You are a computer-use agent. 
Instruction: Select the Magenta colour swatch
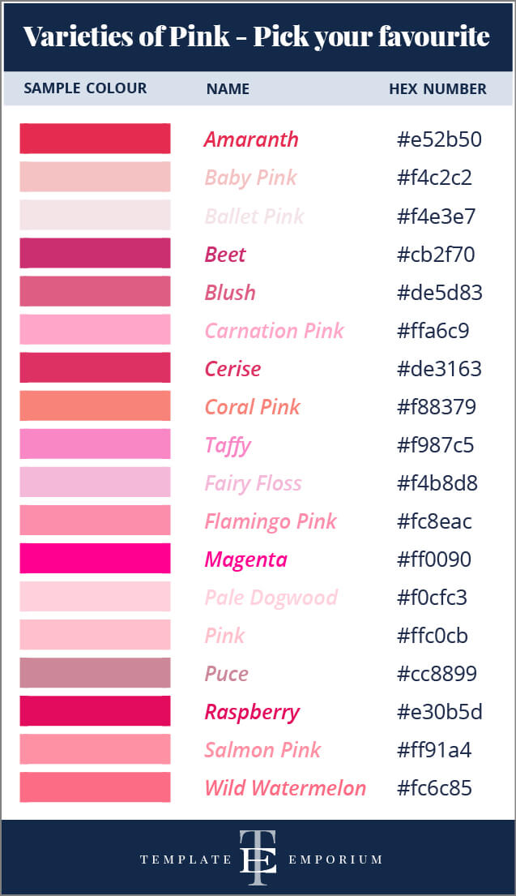pyautogui.click(x=95, y=559)
